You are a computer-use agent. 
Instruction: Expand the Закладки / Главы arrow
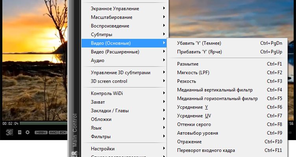tap(164, 110)
